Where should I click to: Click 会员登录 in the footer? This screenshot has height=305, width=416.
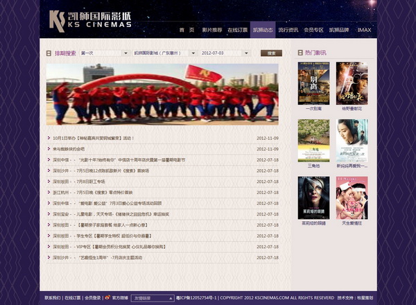[x=93, y=298]
